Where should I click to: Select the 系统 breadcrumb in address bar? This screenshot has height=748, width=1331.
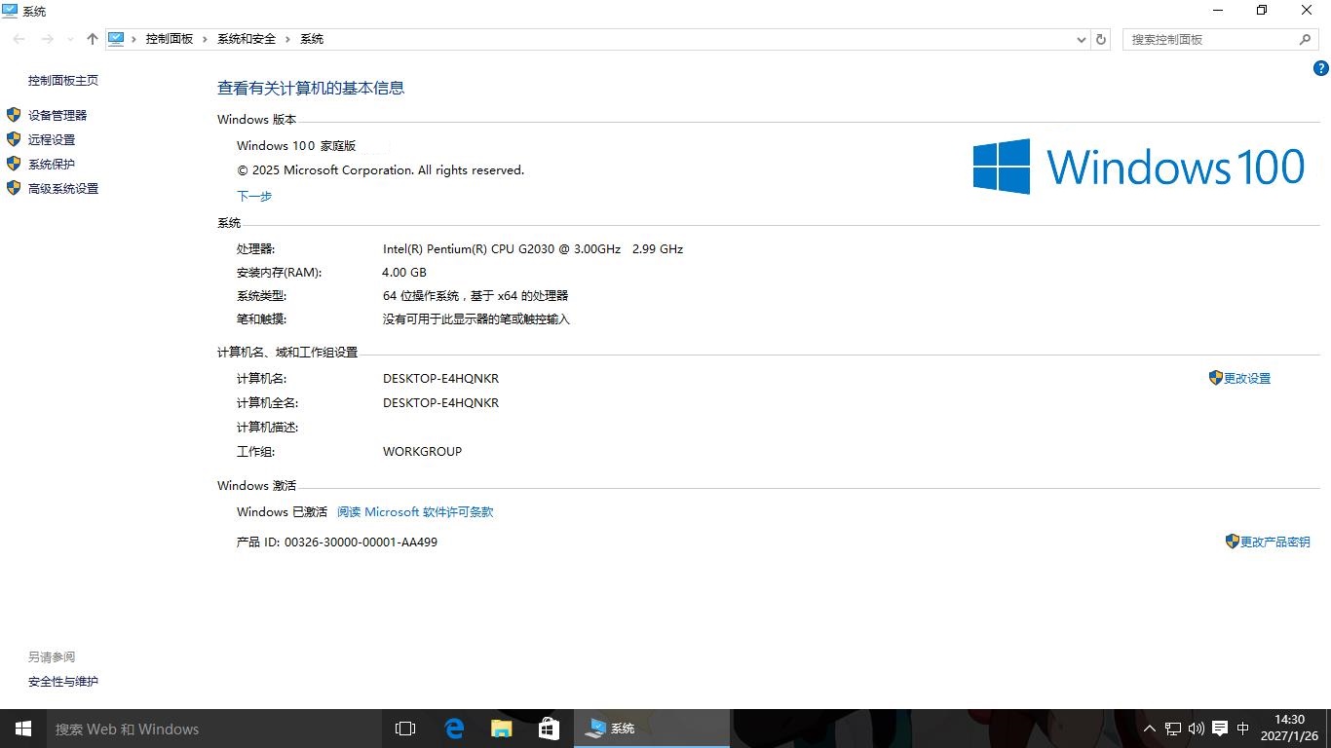click(x=312, y=39)
